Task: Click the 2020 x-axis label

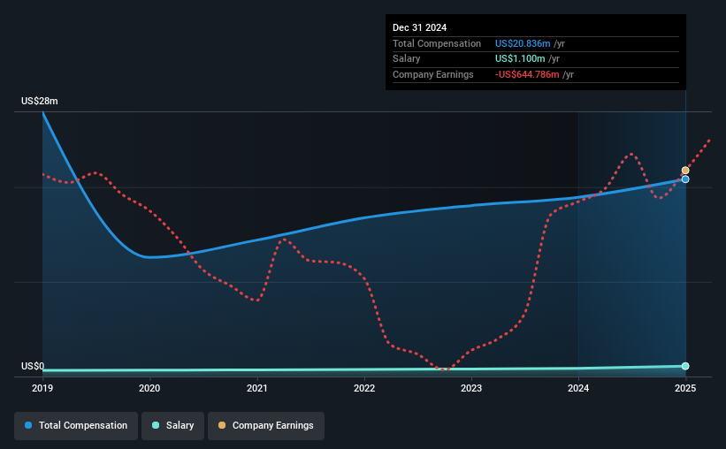Action: [x=149, y=388]
